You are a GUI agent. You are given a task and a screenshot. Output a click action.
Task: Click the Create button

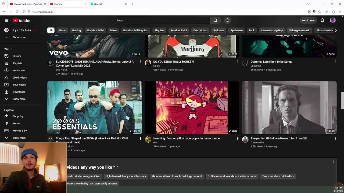point(308,20)
